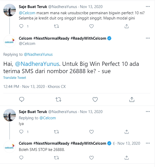Share the main Celcom tweet
Image resolution: width=156 pixels, height=167 pixels.
[x=132, y=99]
